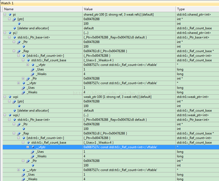This screenshot has height=181, width=219.
Task: Expand the highlighted __vfptr row
Action: tap(28, 147)
